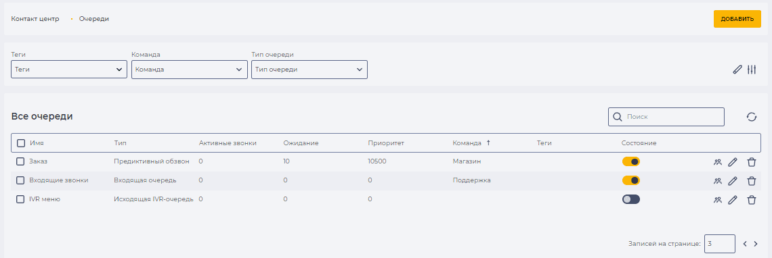Toggle state switch for Заказ queue
Viewport: 772px width, 258px height.
click(630, 161)
